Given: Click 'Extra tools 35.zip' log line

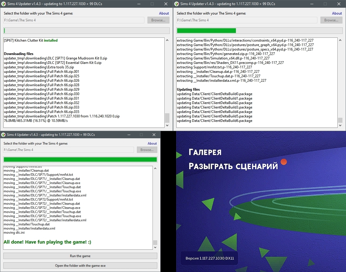Looking at the screenshot, I should click(39, 67).
